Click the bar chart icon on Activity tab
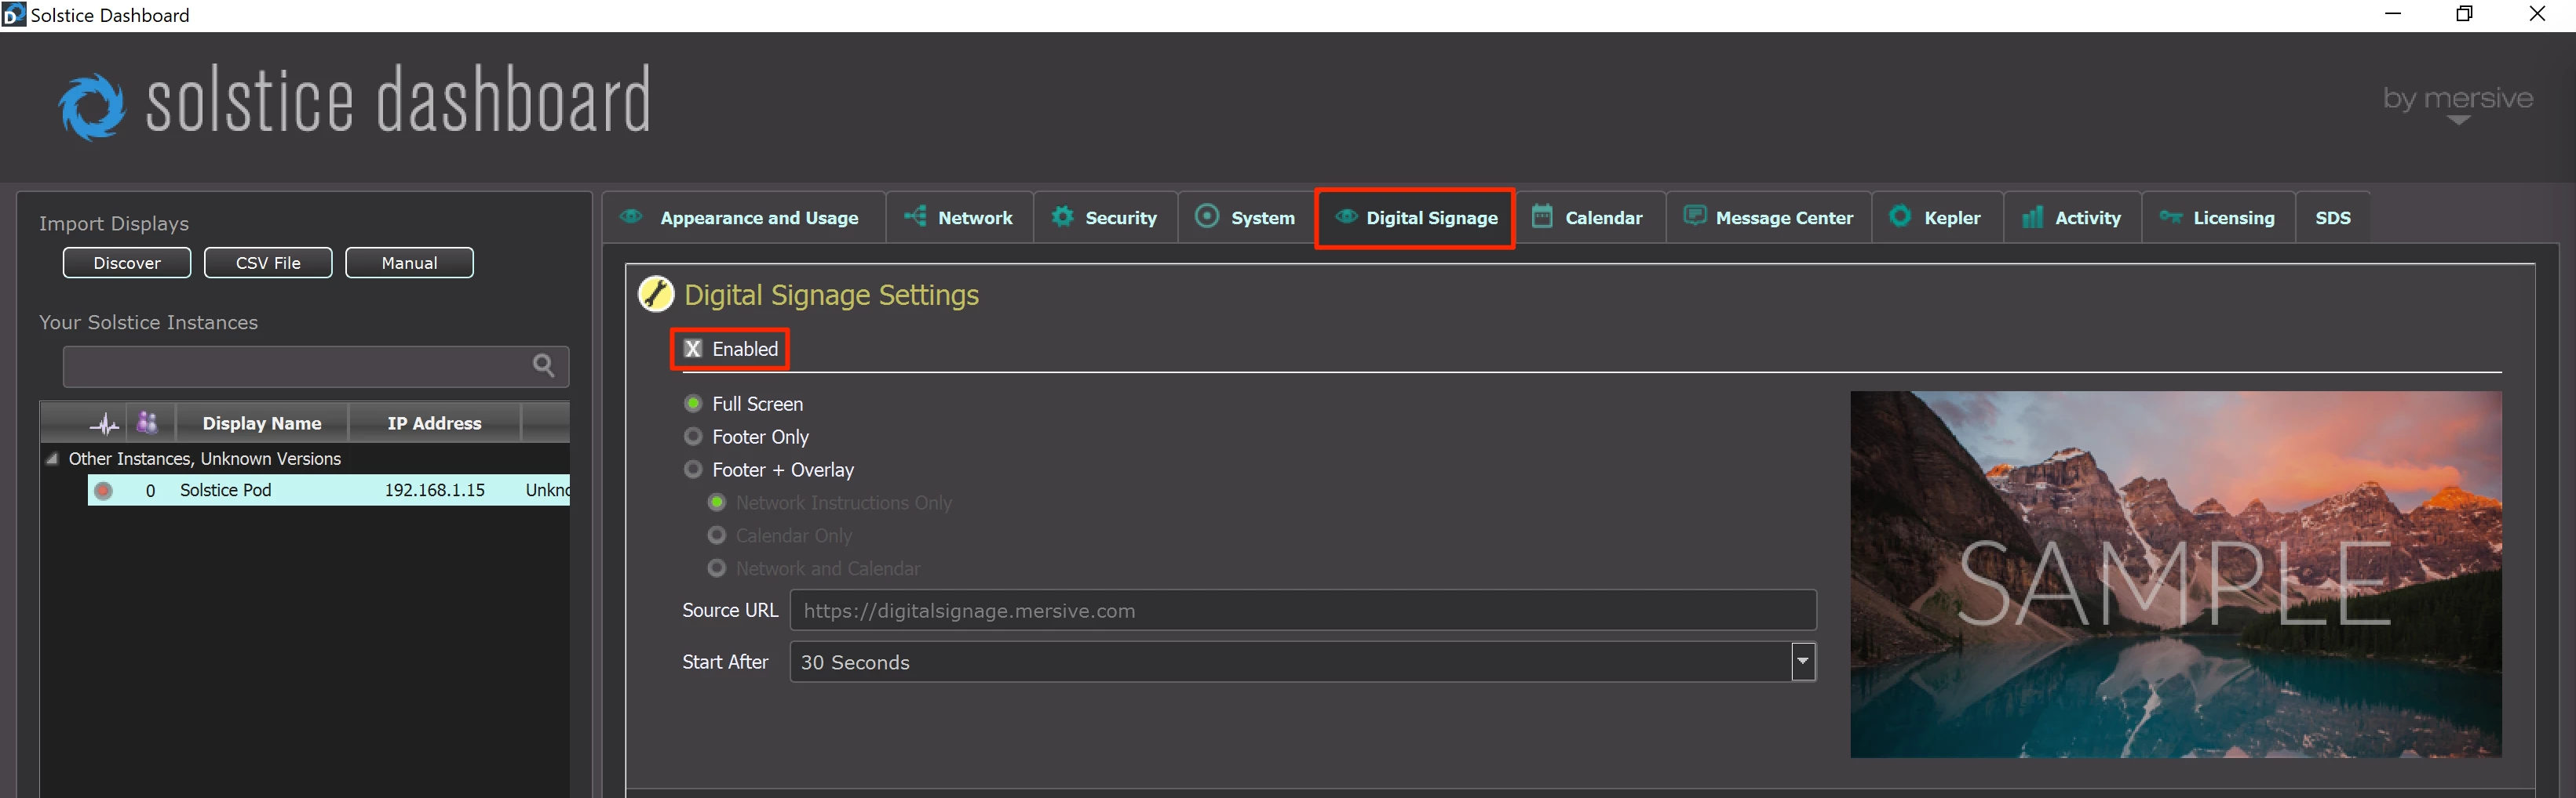Viewport: 2576px width, 798px height. click(2032, 216)
